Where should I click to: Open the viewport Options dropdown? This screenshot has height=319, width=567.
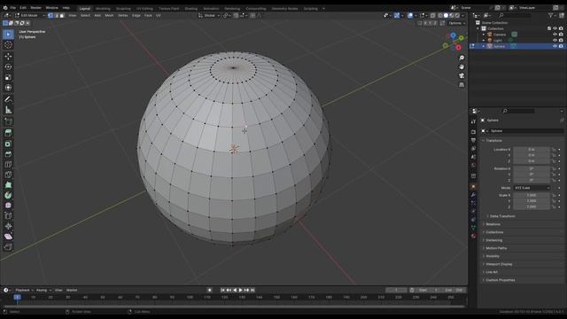457,23
